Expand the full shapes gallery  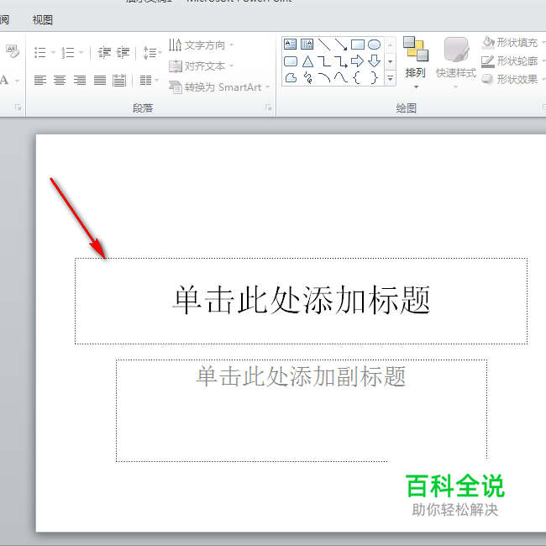coord(391,79)
